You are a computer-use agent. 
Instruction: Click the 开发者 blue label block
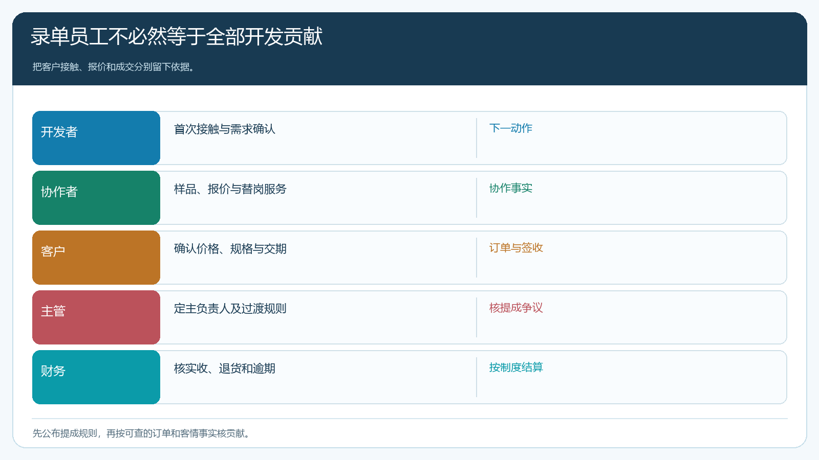coord(96,138)
